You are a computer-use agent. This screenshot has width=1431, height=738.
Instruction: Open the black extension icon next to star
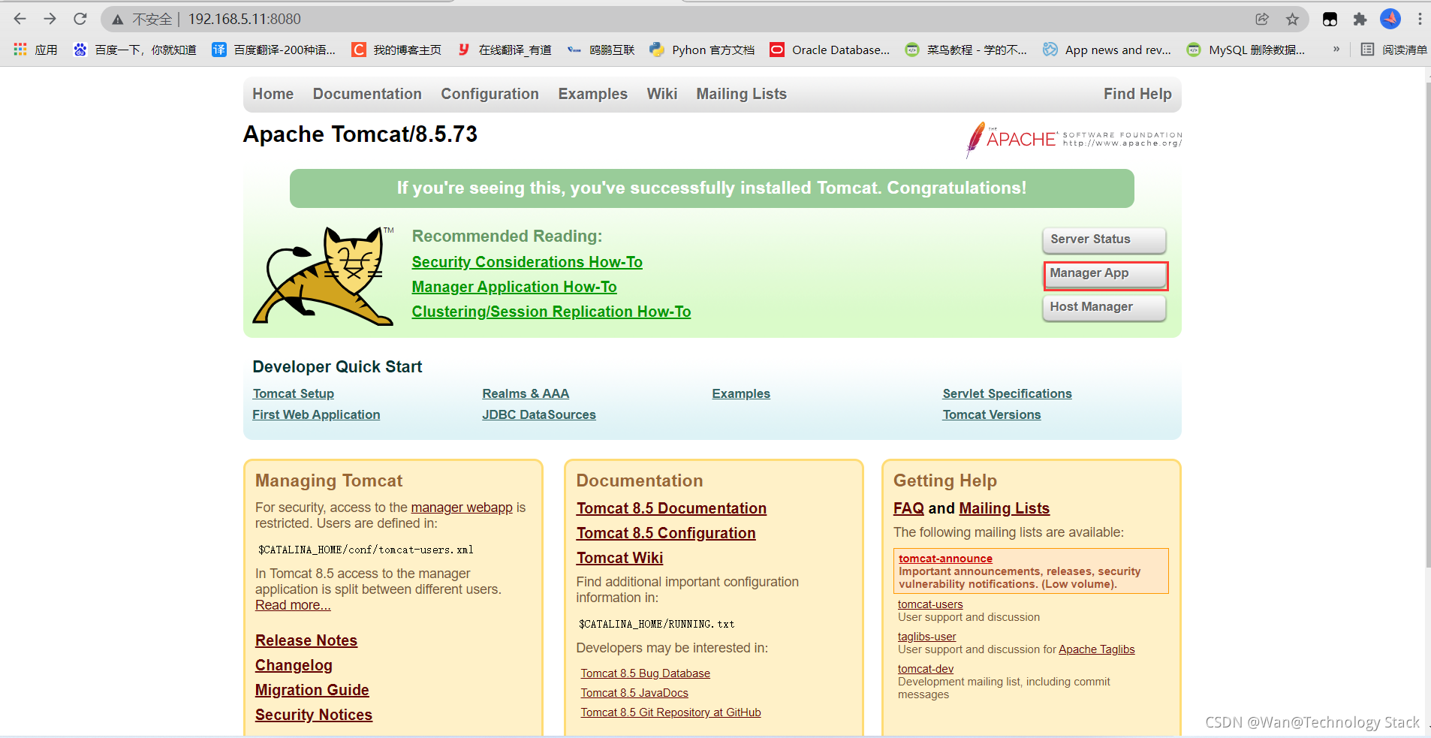(1330, 19)
